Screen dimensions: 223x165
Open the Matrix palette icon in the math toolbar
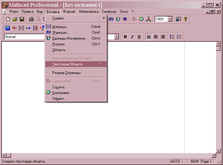tap(21, 28)
